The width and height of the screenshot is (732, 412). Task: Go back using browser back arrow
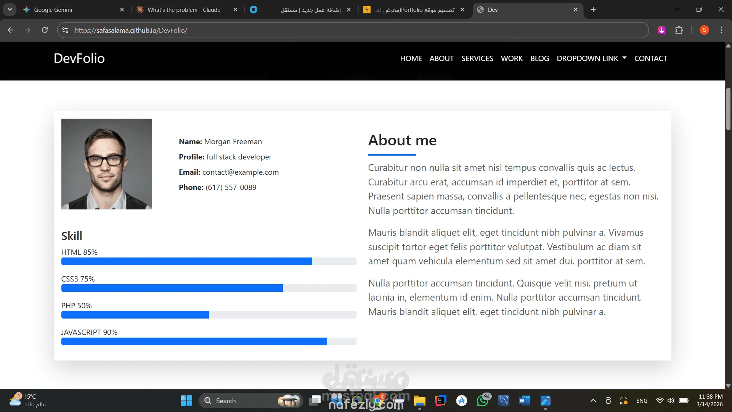[x=11, y=30]
